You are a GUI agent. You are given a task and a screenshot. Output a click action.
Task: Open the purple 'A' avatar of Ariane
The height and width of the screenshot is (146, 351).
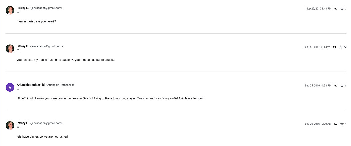click(10, 87)
